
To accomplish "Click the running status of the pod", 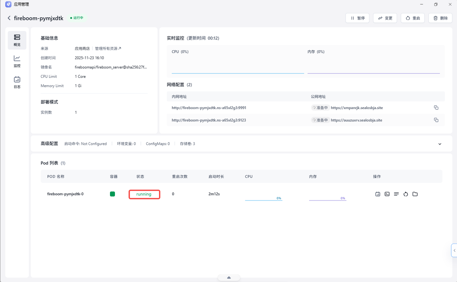I will point(144,194).
